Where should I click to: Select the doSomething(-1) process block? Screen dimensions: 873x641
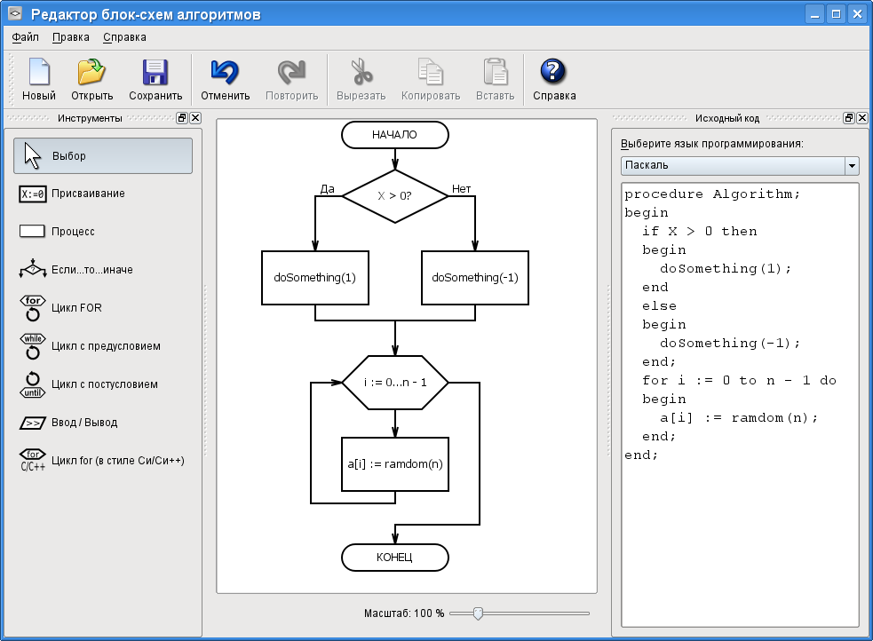click(x=475, y=278)
